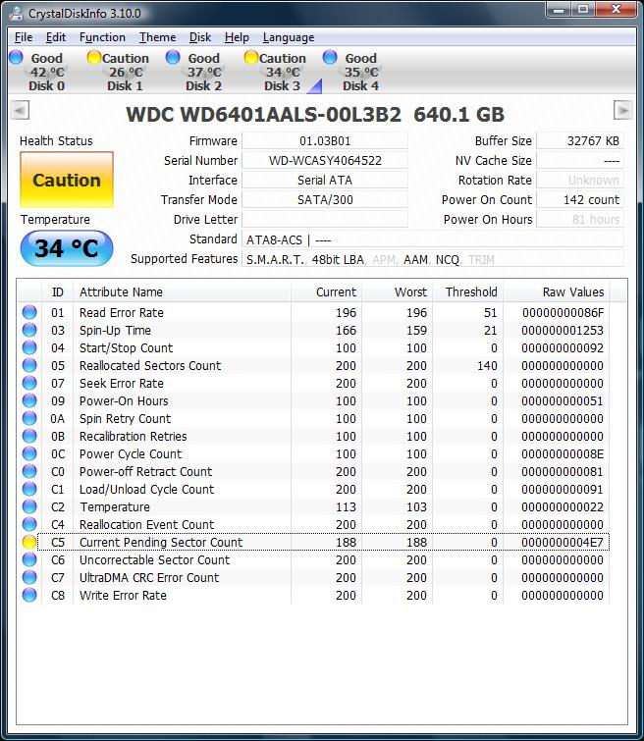Click the Write Error Rate attribute name
This screenshot has height=741, width=644.
pos(123,595)
